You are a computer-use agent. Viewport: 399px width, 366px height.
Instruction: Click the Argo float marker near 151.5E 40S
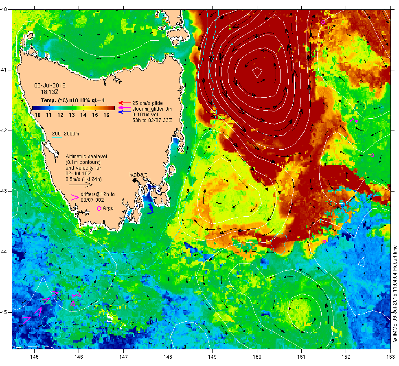pos(323,22)
